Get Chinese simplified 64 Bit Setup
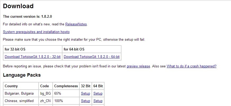The height and width of the screenshot is (106, 231). coord(98,101)
